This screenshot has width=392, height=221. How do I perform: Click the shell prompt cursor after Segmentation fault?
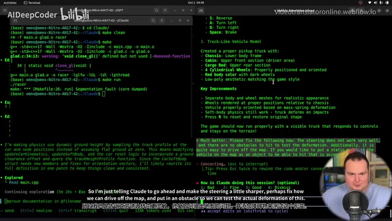point(104,94)
